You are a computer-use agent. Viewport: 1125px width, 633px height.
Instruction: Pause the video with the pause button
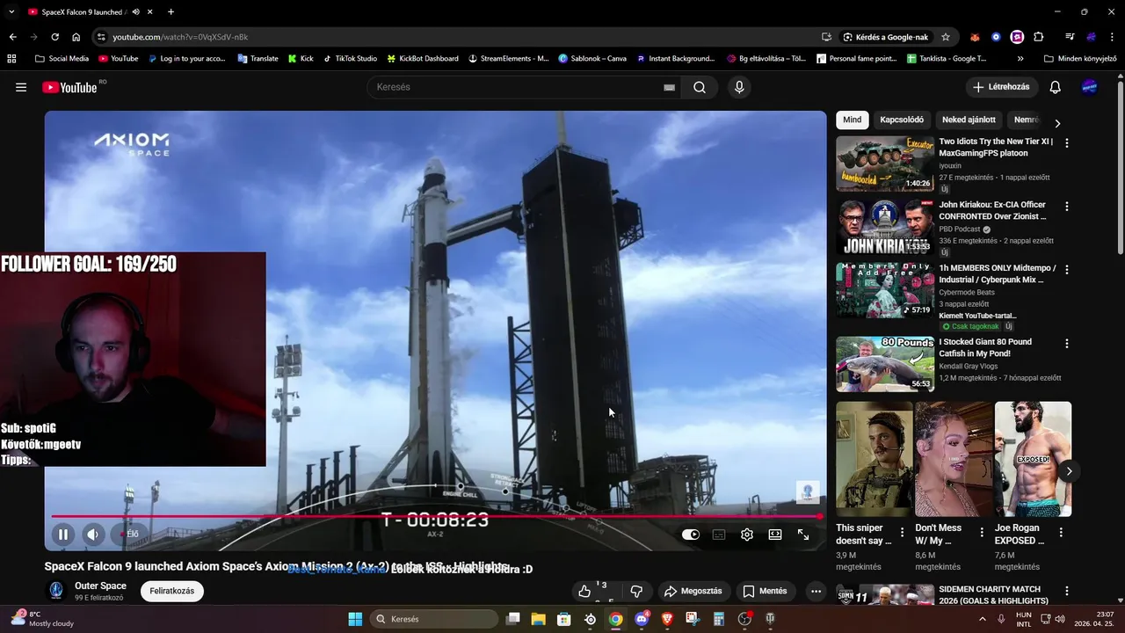coord(63,534)
